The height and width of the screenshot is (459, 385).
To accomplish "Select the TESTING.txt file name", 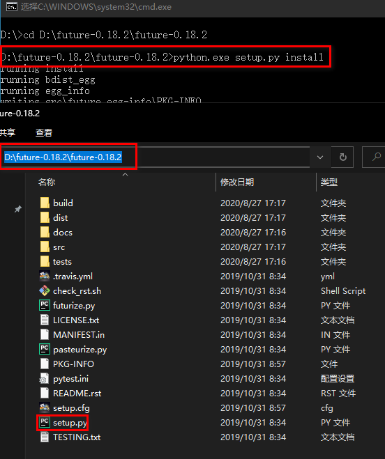I will (77, 437).
